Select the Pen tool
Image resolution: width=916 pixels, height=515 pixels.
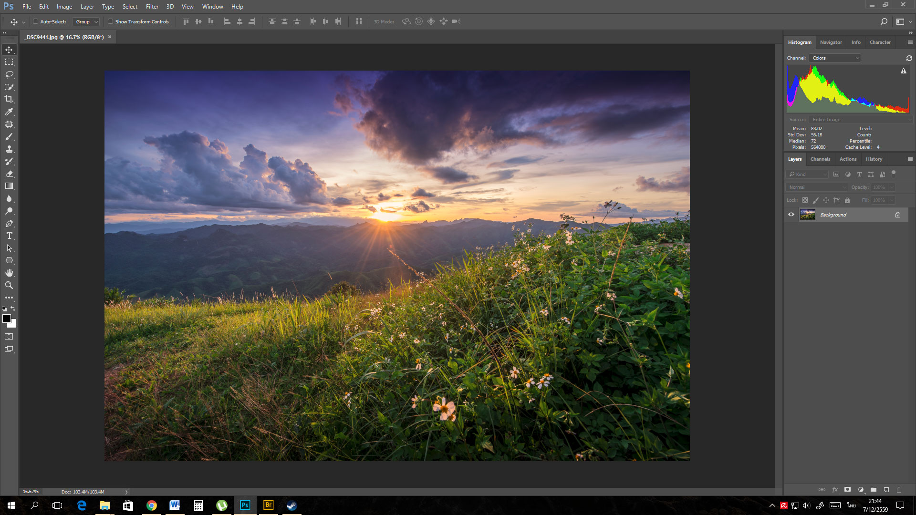tap(9, 223)
